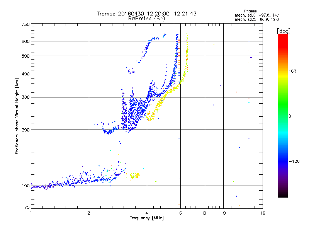Click the colorbar tick label "0"
Image resolution: width=309 pixels, height=232 pixels.
coord(290,116)
